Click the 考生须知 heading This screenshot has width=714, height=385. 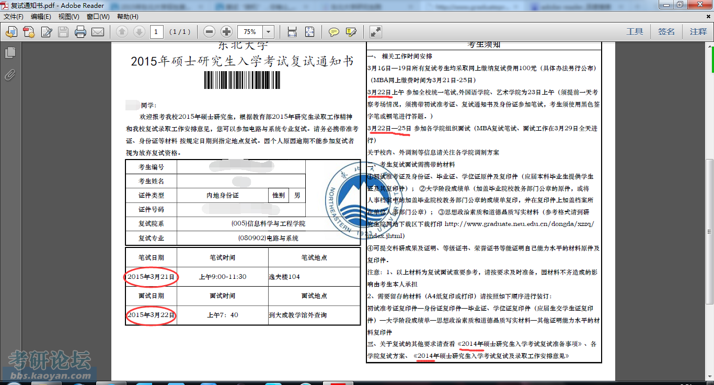484,44
